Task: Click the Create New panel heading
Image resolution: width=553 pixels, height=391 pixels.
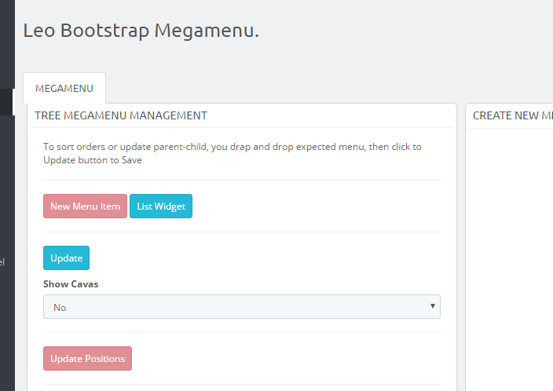Action: 512,115
